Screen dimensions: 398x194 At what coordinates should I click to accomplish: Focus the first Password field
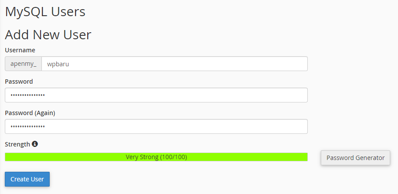[x=156, y=95]
